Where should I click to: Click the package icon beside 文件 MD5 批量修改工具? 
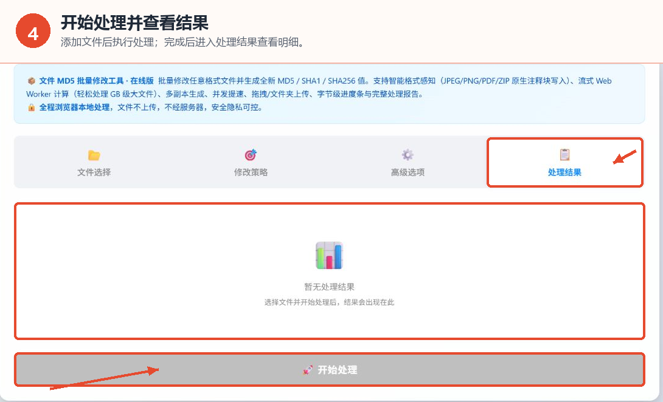[31, 81]
